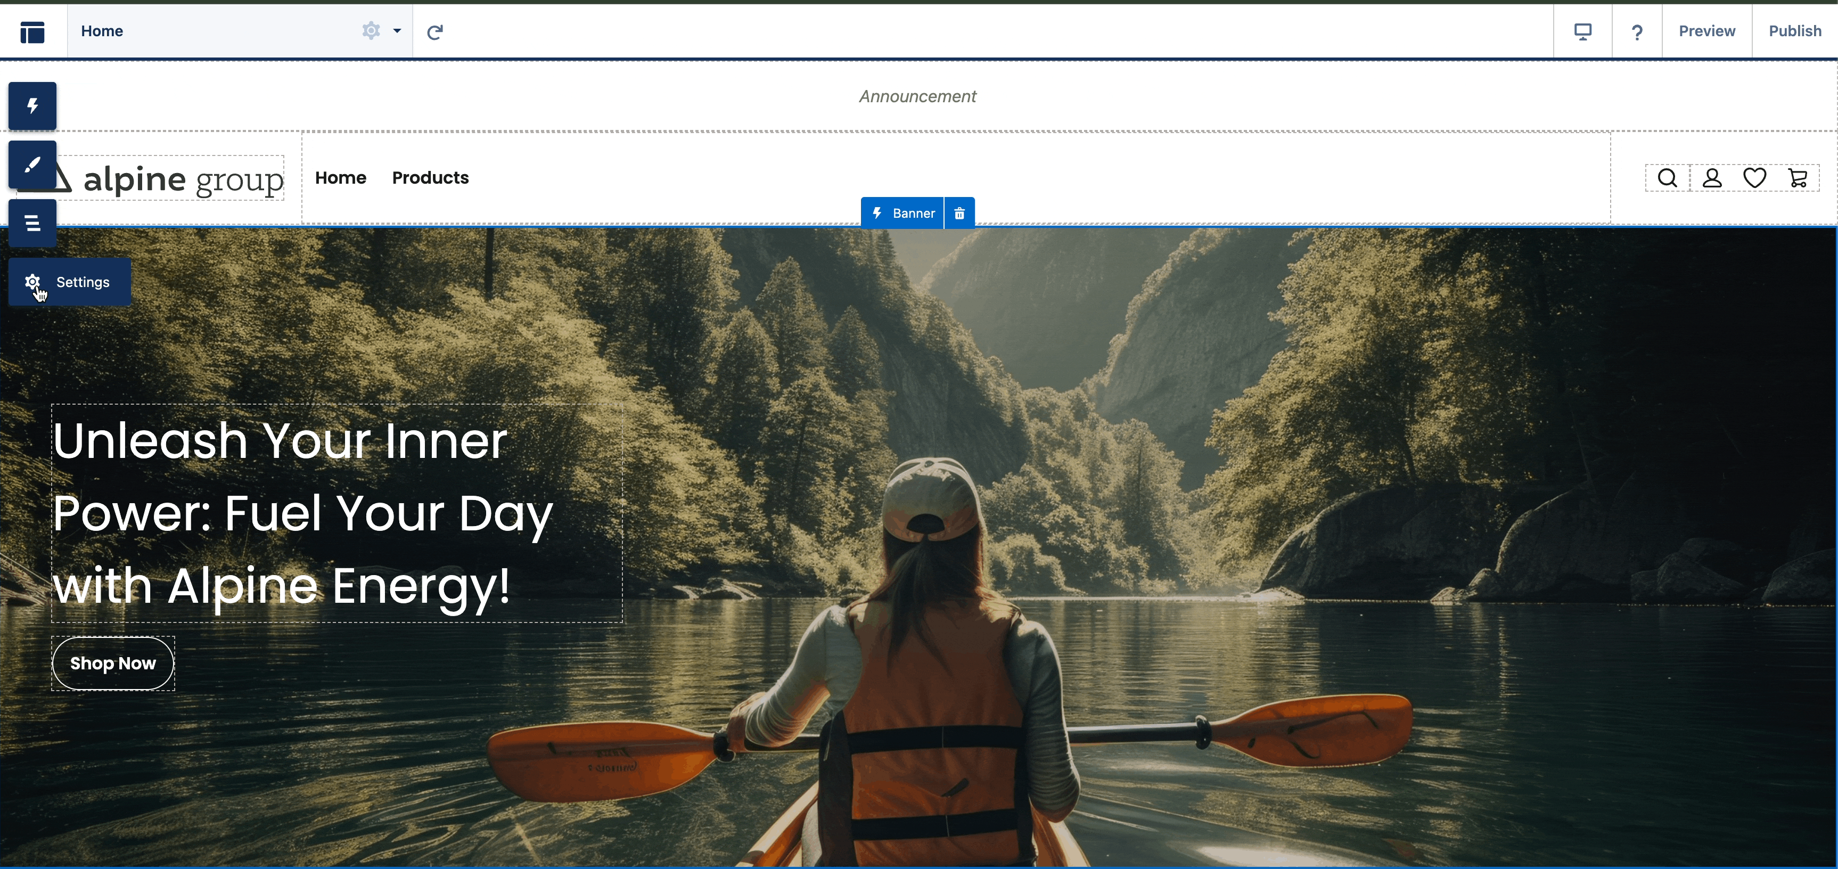Screen dimensions: 1838x869
Task: Open the Settings panel
Action: 69,281
